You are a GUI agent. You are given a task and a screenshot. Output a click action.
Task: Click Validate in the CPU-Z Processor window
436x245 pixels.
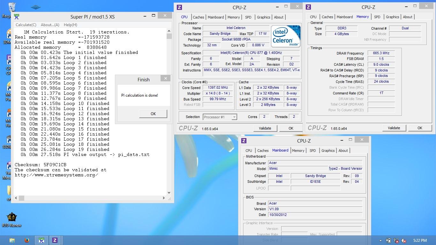[265, 128]
